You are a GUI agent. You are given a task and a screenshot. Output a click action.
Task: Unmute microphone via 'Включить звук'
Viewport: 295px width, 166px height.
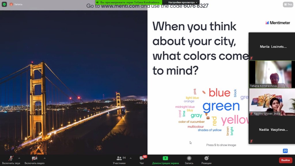point(11,160)
